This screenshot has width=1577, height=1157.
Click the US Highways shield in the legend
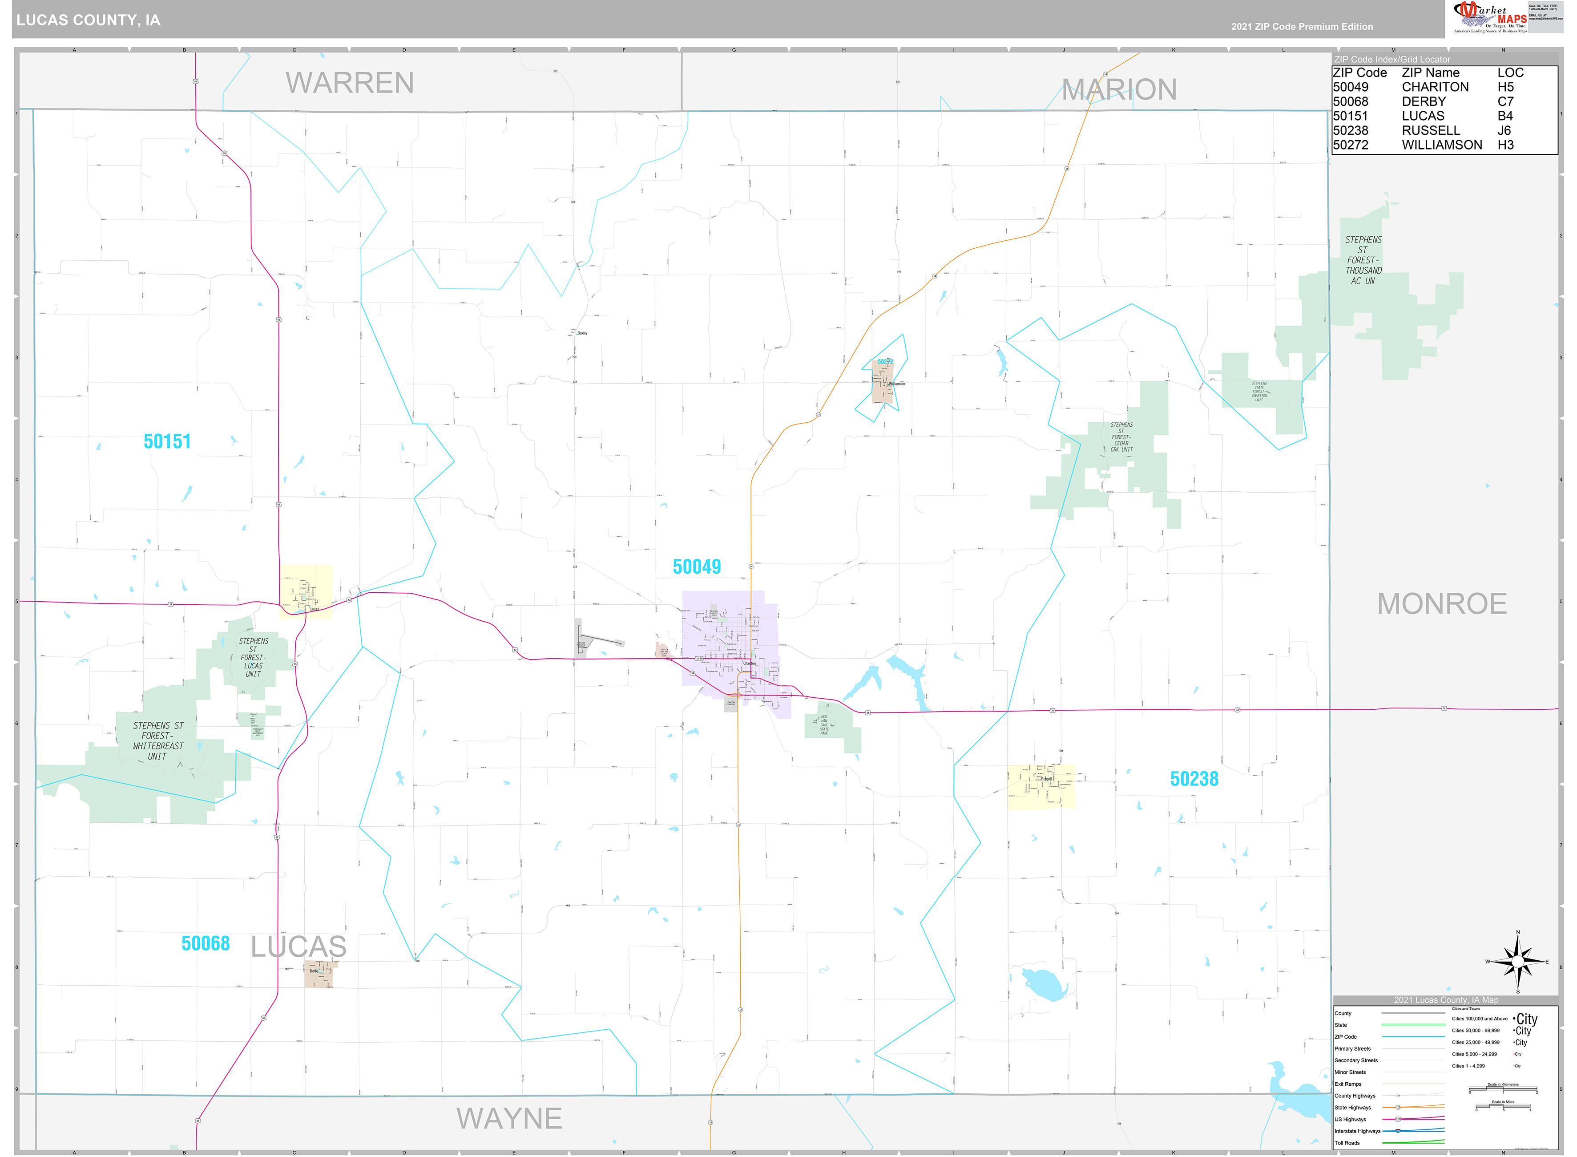pyautogui.click(x=1398, y=1119)
